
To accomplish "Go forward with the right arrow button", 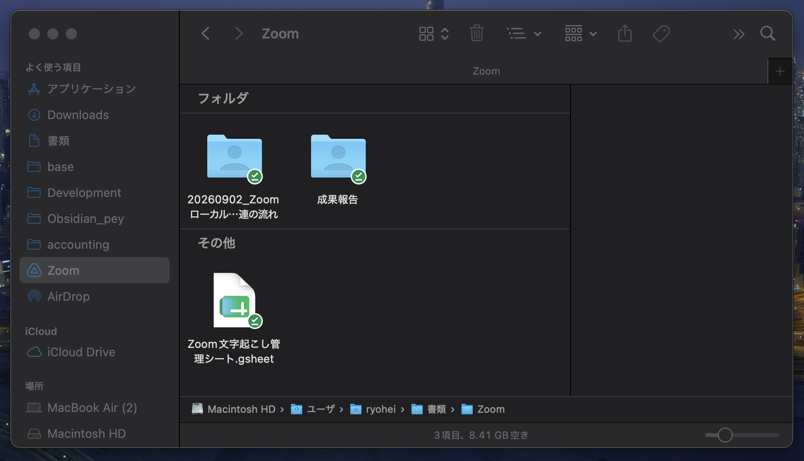I will [x=239, y=33].
